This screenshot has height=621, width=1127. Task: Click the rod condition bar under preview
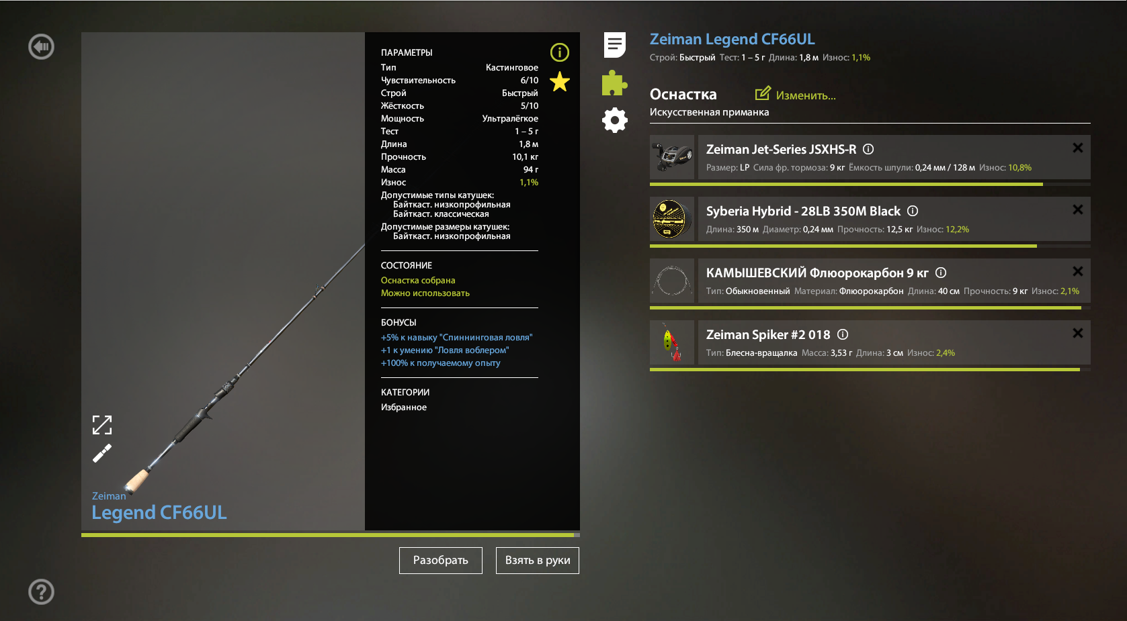tap(331, 535)
